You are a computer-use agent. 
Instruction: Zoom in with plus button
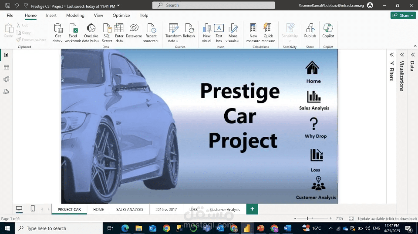tap(331, 218)
